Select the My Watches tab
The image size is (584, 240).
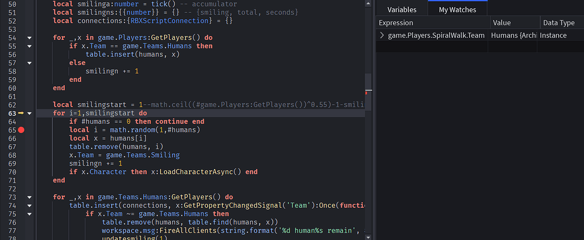tap(458, 10)
